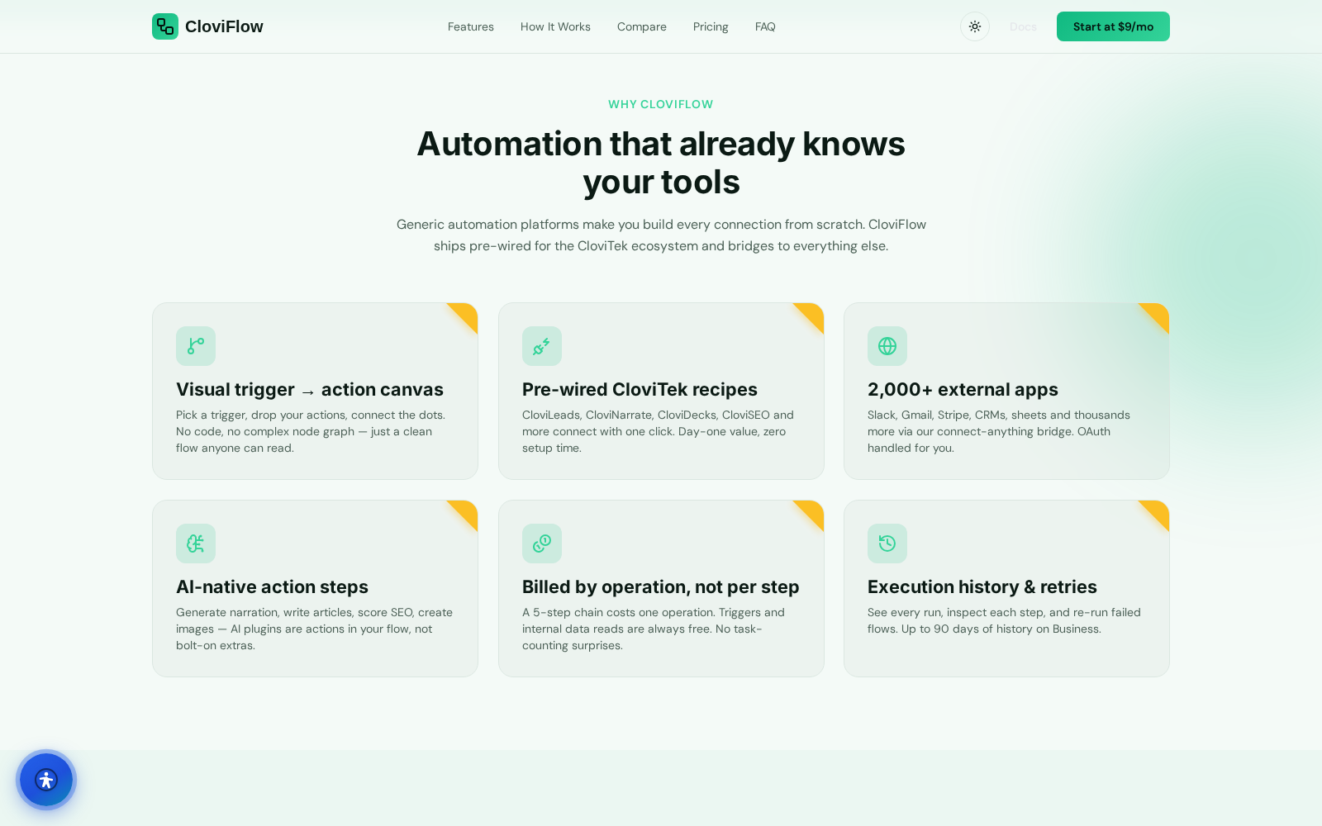This screenshot has height=826, width=1322.
Task: Click the coins icon on Billed by operation card
Action: point(542,544)
